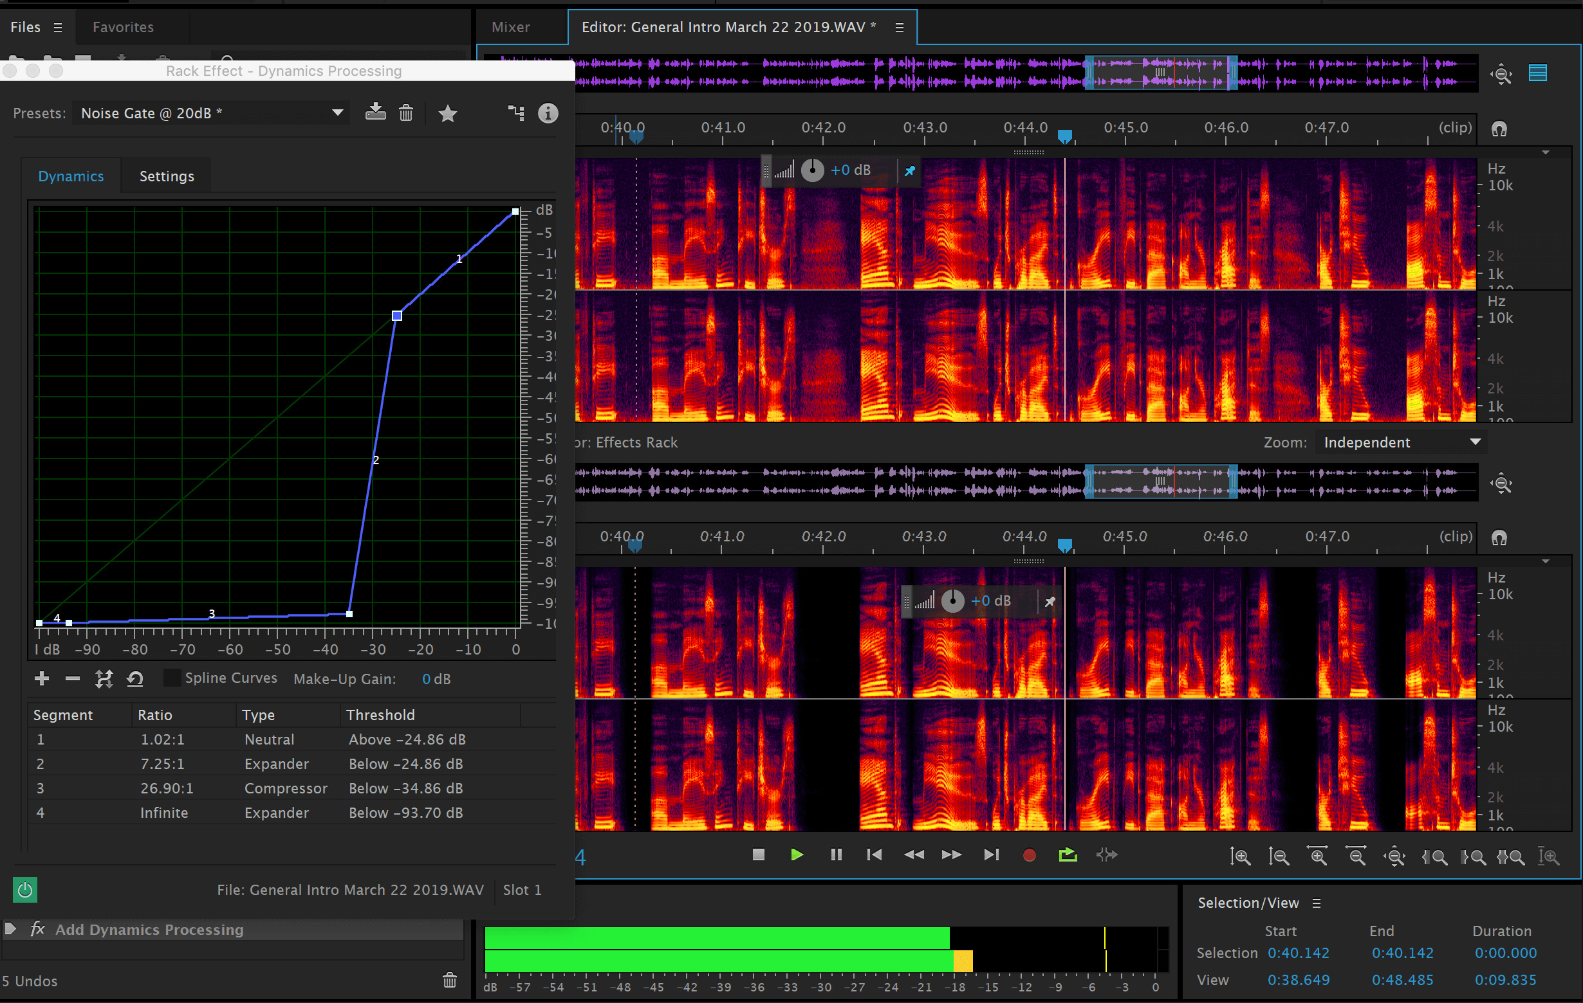Toggle the effect power state button
The width and height of the screenshot is (1583, 1003).
coord(25,890)
